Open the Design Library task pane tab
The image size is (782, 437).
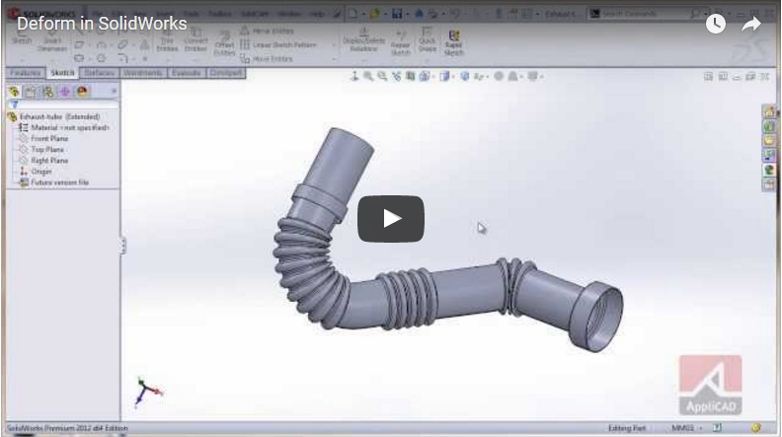tap(768, 126)
